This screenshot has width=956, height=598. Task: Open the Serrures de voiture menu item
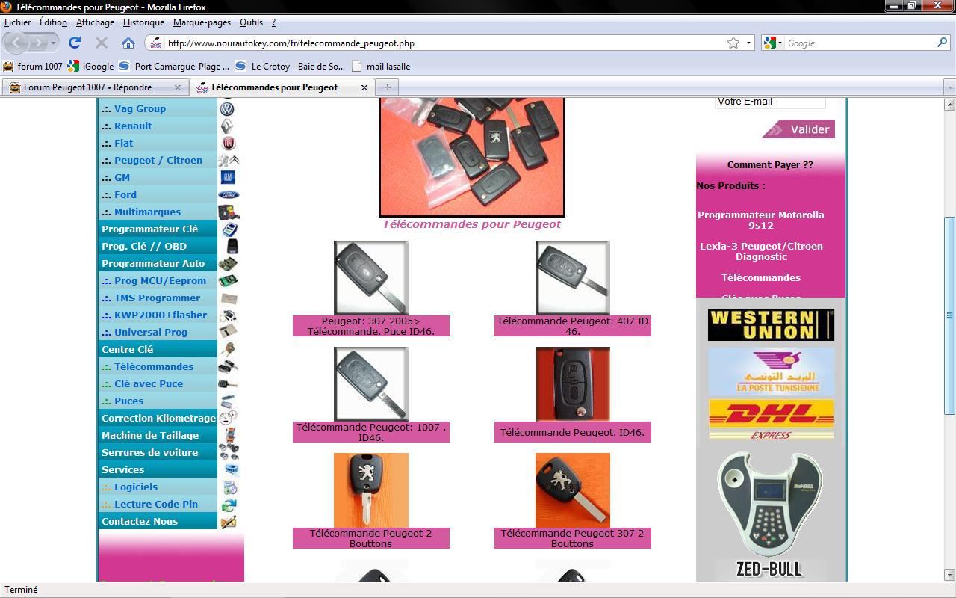coord(149,452)
